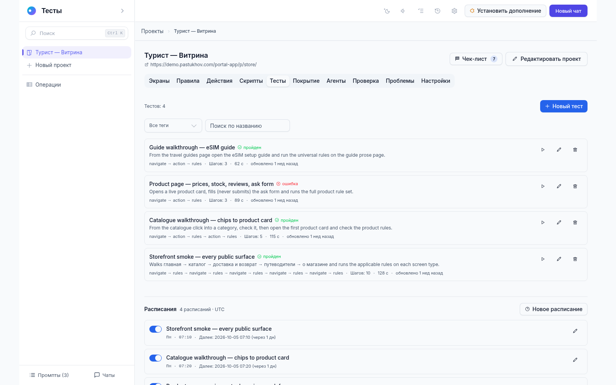Open the Все теги dropdown
Image resolution: width=616 pixels, height=385 pixels.
click(173, 126)
